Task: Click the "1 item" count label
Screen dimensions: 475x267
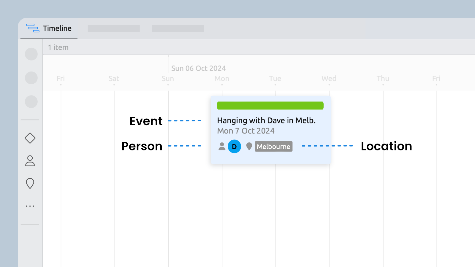Action: click(x=58, y=47)
